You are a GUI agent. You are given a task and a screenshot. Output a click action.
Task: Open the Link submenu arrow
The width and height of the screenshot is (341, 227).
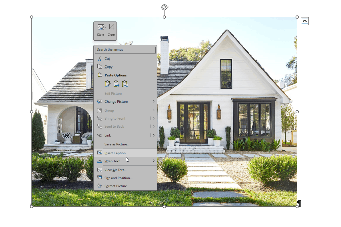pyautogui.click(x=154, y=135)
